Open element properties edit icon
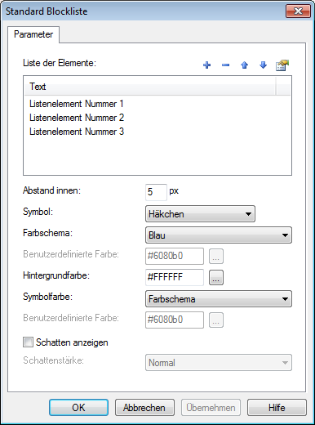 click(282, 65)
